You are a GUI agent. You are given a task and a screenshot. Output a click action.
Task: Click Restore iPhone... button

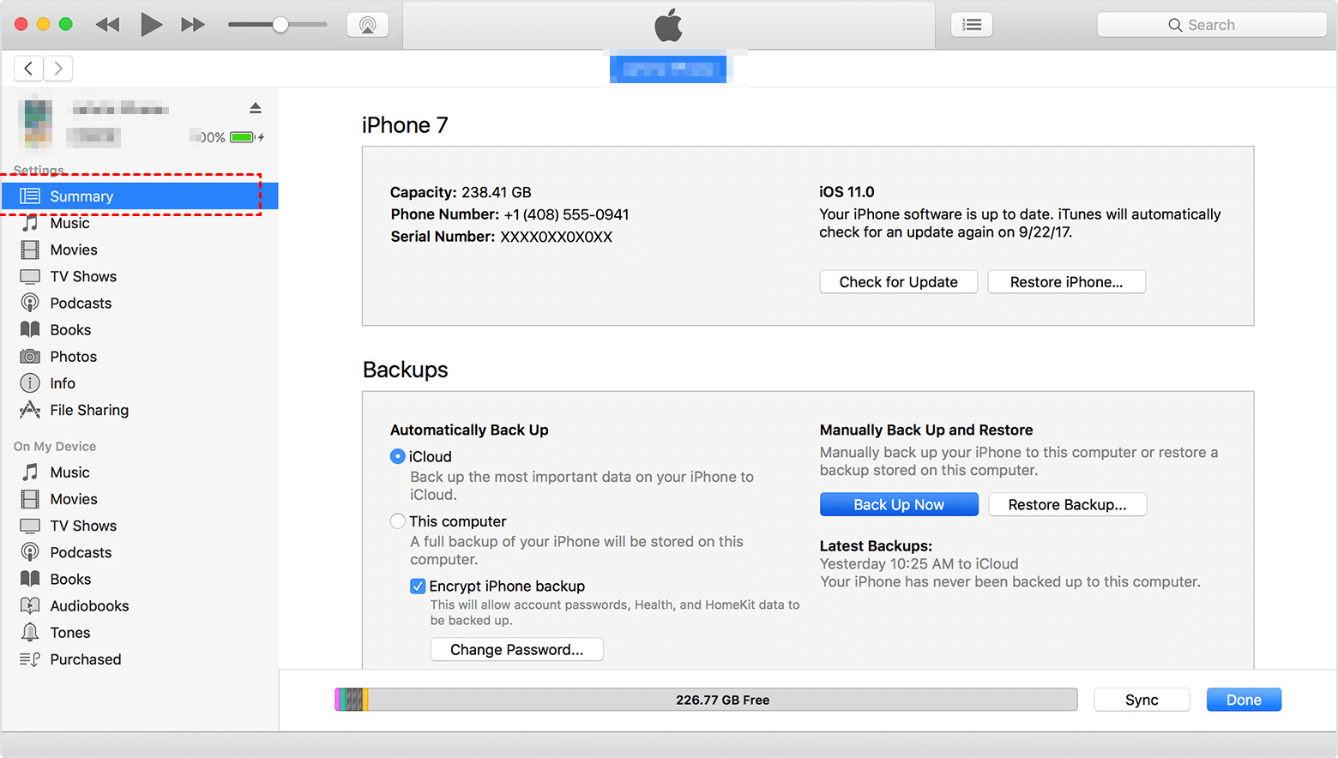(x=1066, y=282)
